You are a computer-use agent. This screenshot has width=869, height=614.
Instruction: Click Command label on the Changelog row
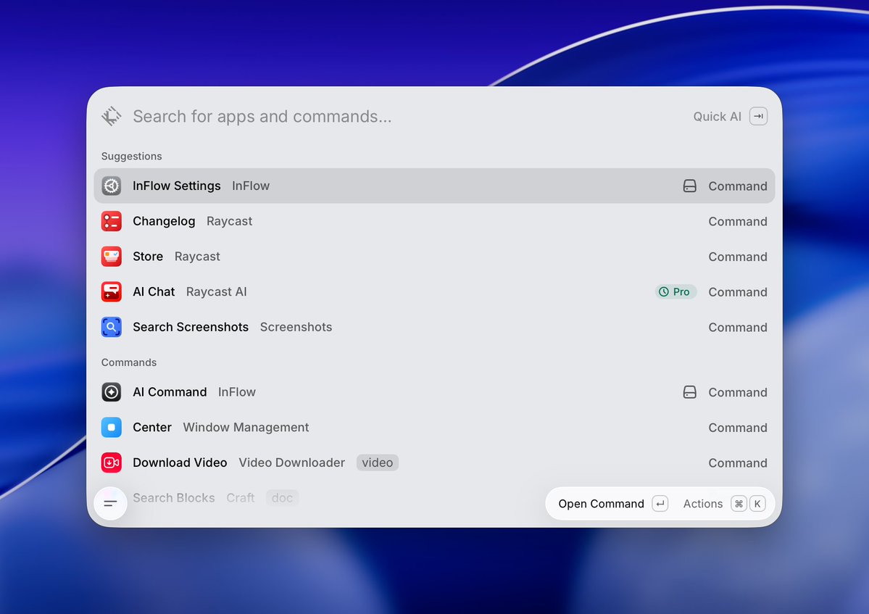[738, 221]
